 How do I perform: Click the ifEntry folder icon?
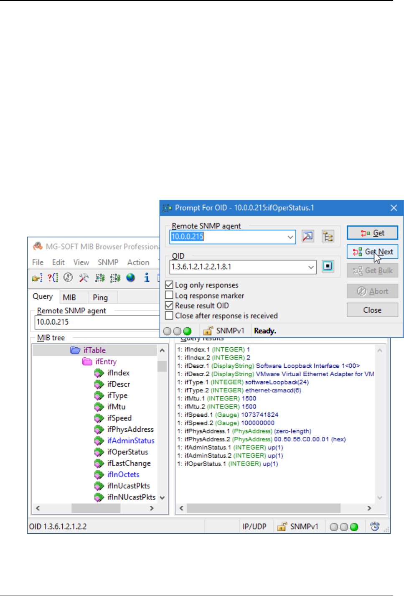[87, 361]
